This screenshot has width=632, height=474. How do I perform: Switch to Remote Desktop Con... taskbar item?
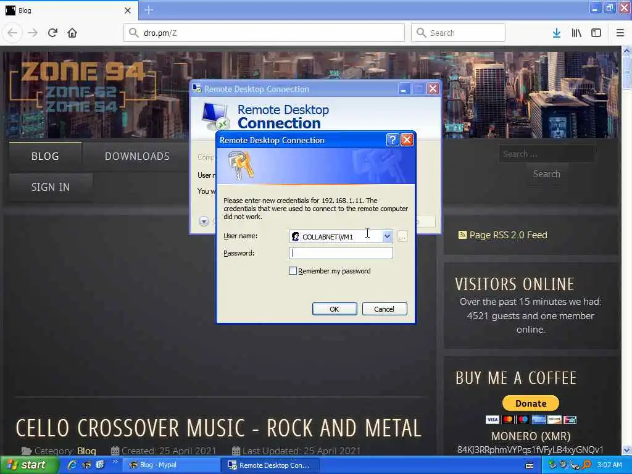[x=269, y=465]
